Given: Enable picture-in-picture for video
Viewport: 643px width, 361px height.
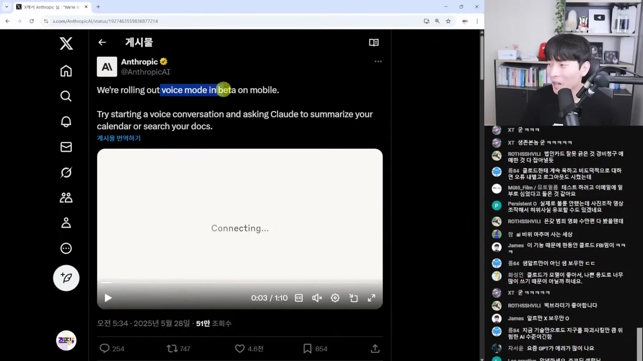Looking at the screenshot, I should [354, 298].
